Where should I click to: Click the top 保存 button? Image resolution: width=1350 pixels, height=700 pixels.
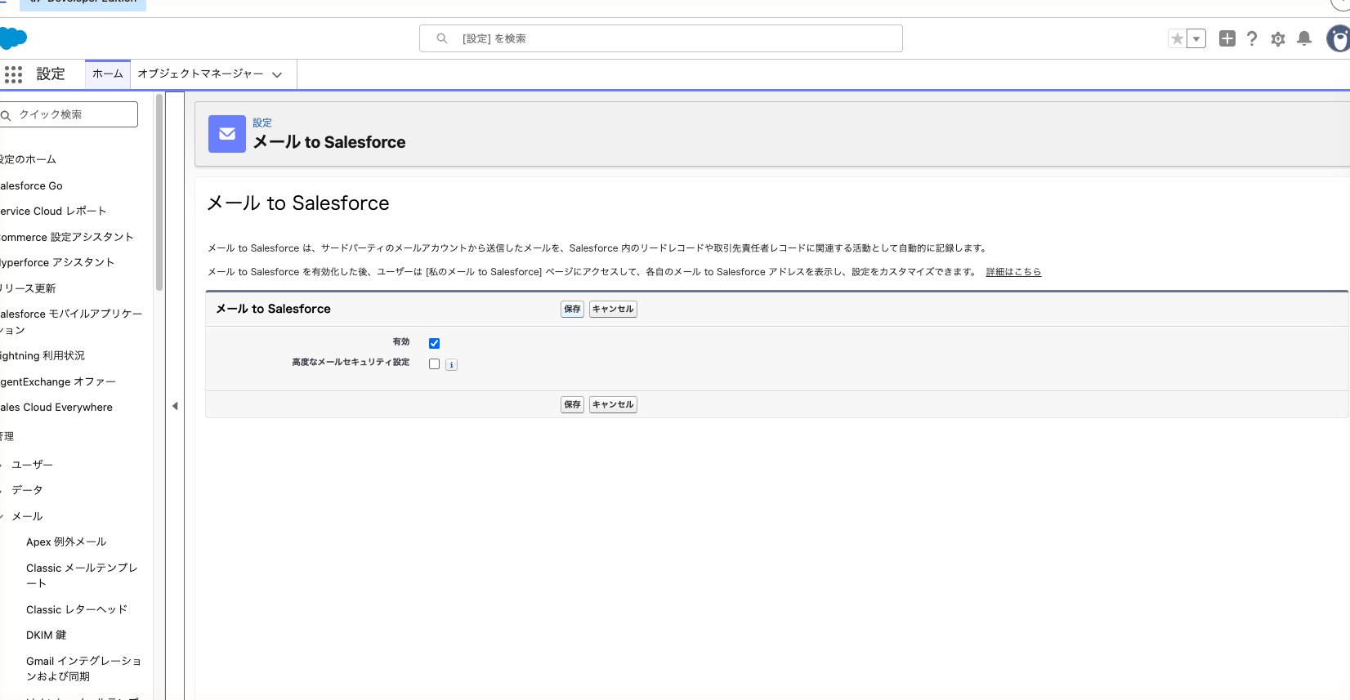coord(572,309)
